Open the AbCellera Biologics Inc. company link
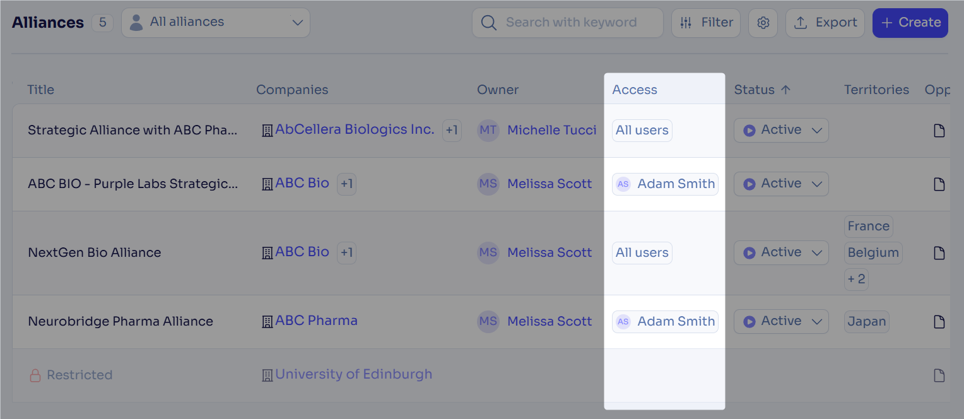This screenshot has width=964, height=419. click(x=355, y=129)
